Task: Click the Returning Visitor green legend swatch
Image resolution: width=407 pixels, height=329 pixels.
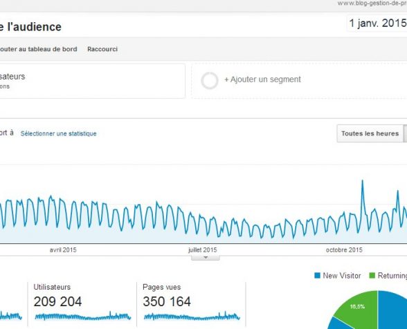Action: (x=372, y=276)
